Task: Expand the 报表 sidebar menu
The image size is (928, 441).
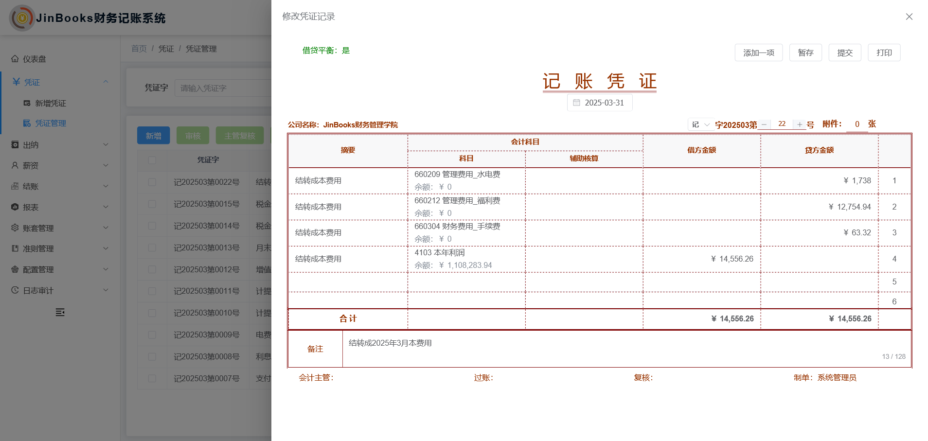Action: [59, 207]
